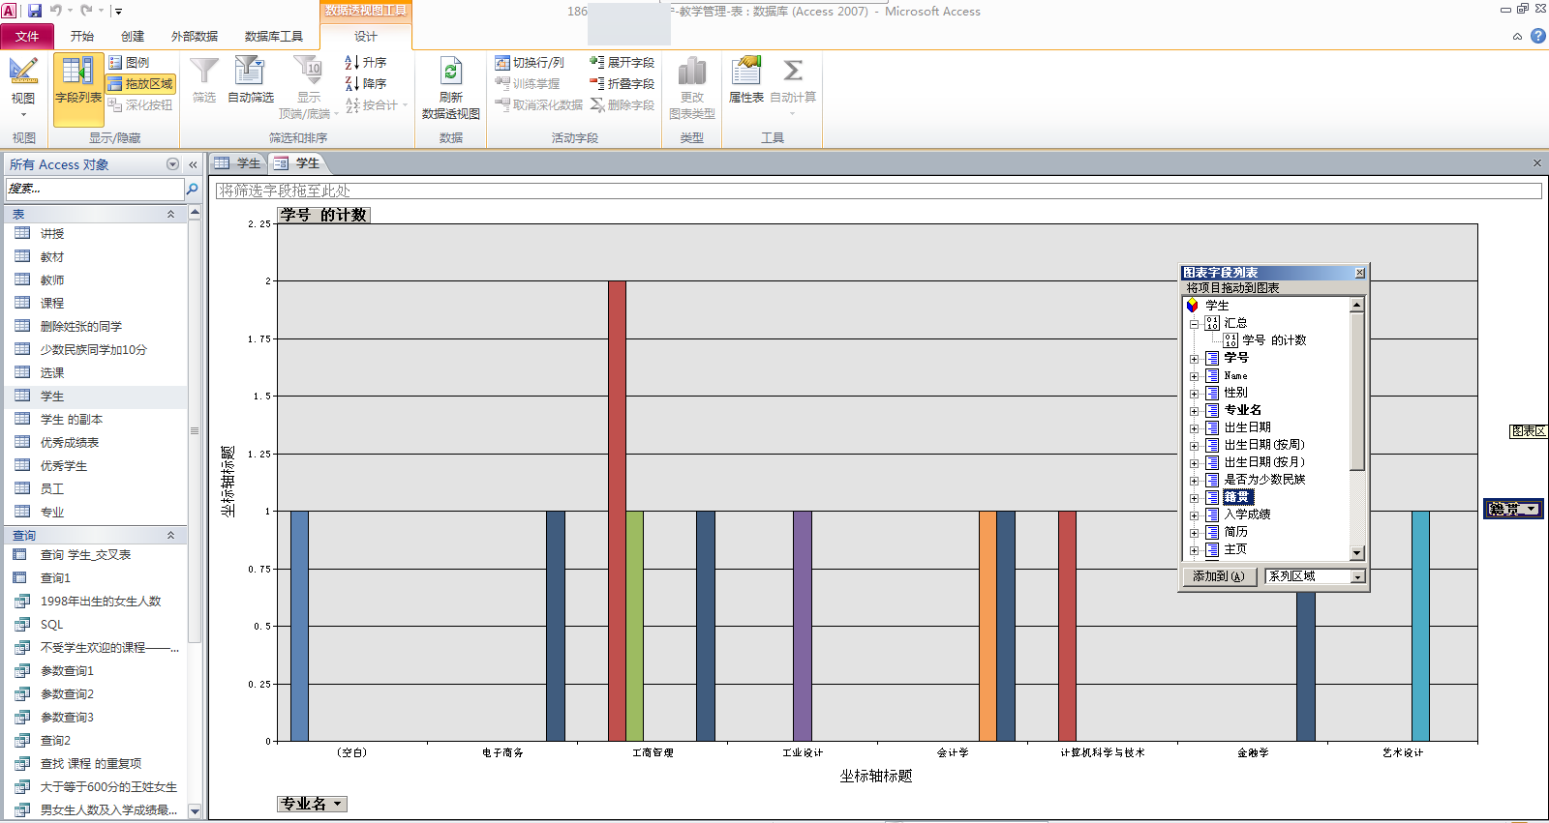1549x823 pixels.
Task: Open the 系列区域 combo box
Action: [1357, 576]
